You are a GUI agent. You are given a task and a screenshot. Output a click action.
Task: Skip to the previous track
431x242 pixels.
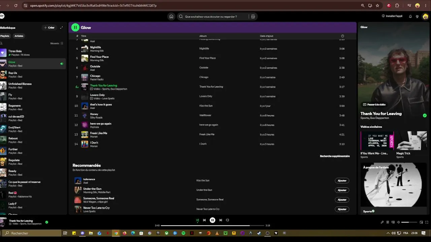[x=204, y=220]
